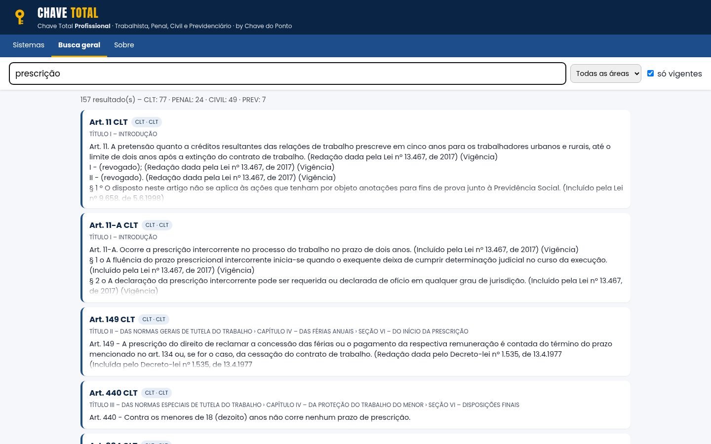Viewport: 711px width, 444px height.
Task: Click the Art. 440 text about menores
Action: click(x=250, y=417)
